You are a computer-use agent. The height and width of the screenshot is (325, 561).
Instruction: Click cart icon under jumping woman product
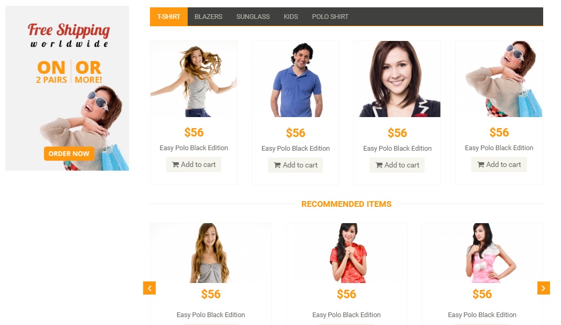click(175, 164)
